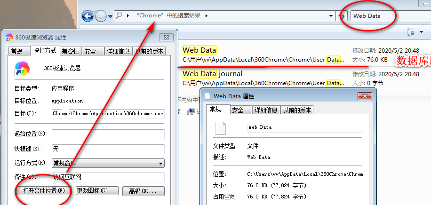Viewport: 431px width, 205px height.
Task: Select the 安全 tab in Web Data properties
Action: pyautogui.click(x=238, y=110)
